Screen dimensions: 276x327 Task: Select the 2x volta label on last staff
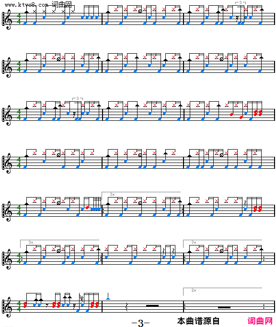(x=194, y=290)
